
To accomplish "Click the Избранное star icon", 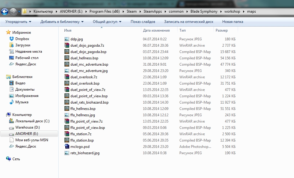I will pos(8,32).
